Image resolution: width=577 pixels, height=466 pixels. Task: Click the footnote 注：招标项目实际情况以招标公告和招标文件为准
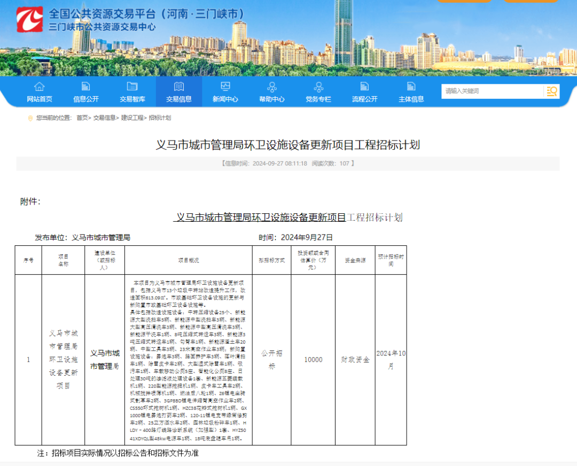tap(118, 453)
